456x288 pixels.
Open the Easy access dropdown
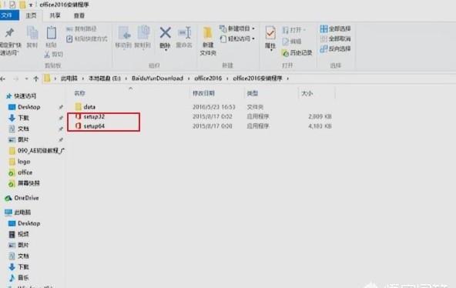pyautogui.click(x=237, y=39)
